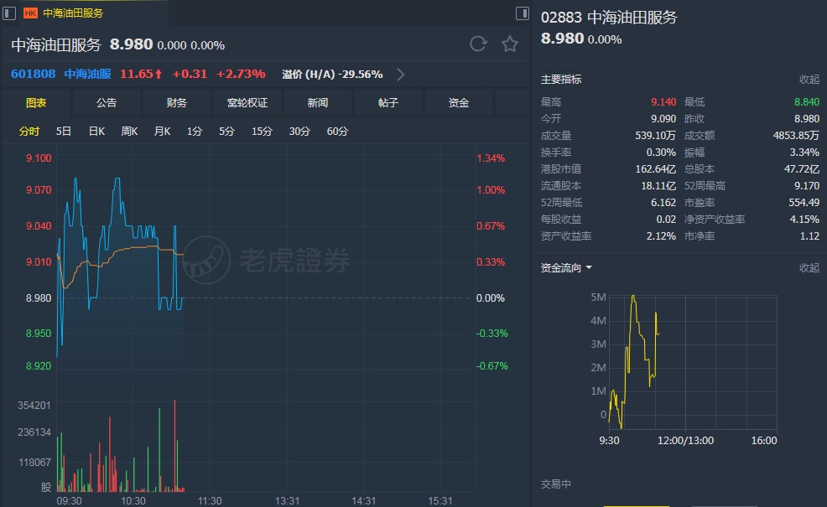Select the 30分 chart interval
This screenshot has height=507, width=827.
pyautogui.click(x=299, y=132)
